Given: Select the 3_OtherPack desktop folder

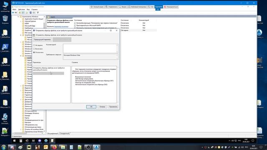Looking at the screenshot, I should 5,62.
